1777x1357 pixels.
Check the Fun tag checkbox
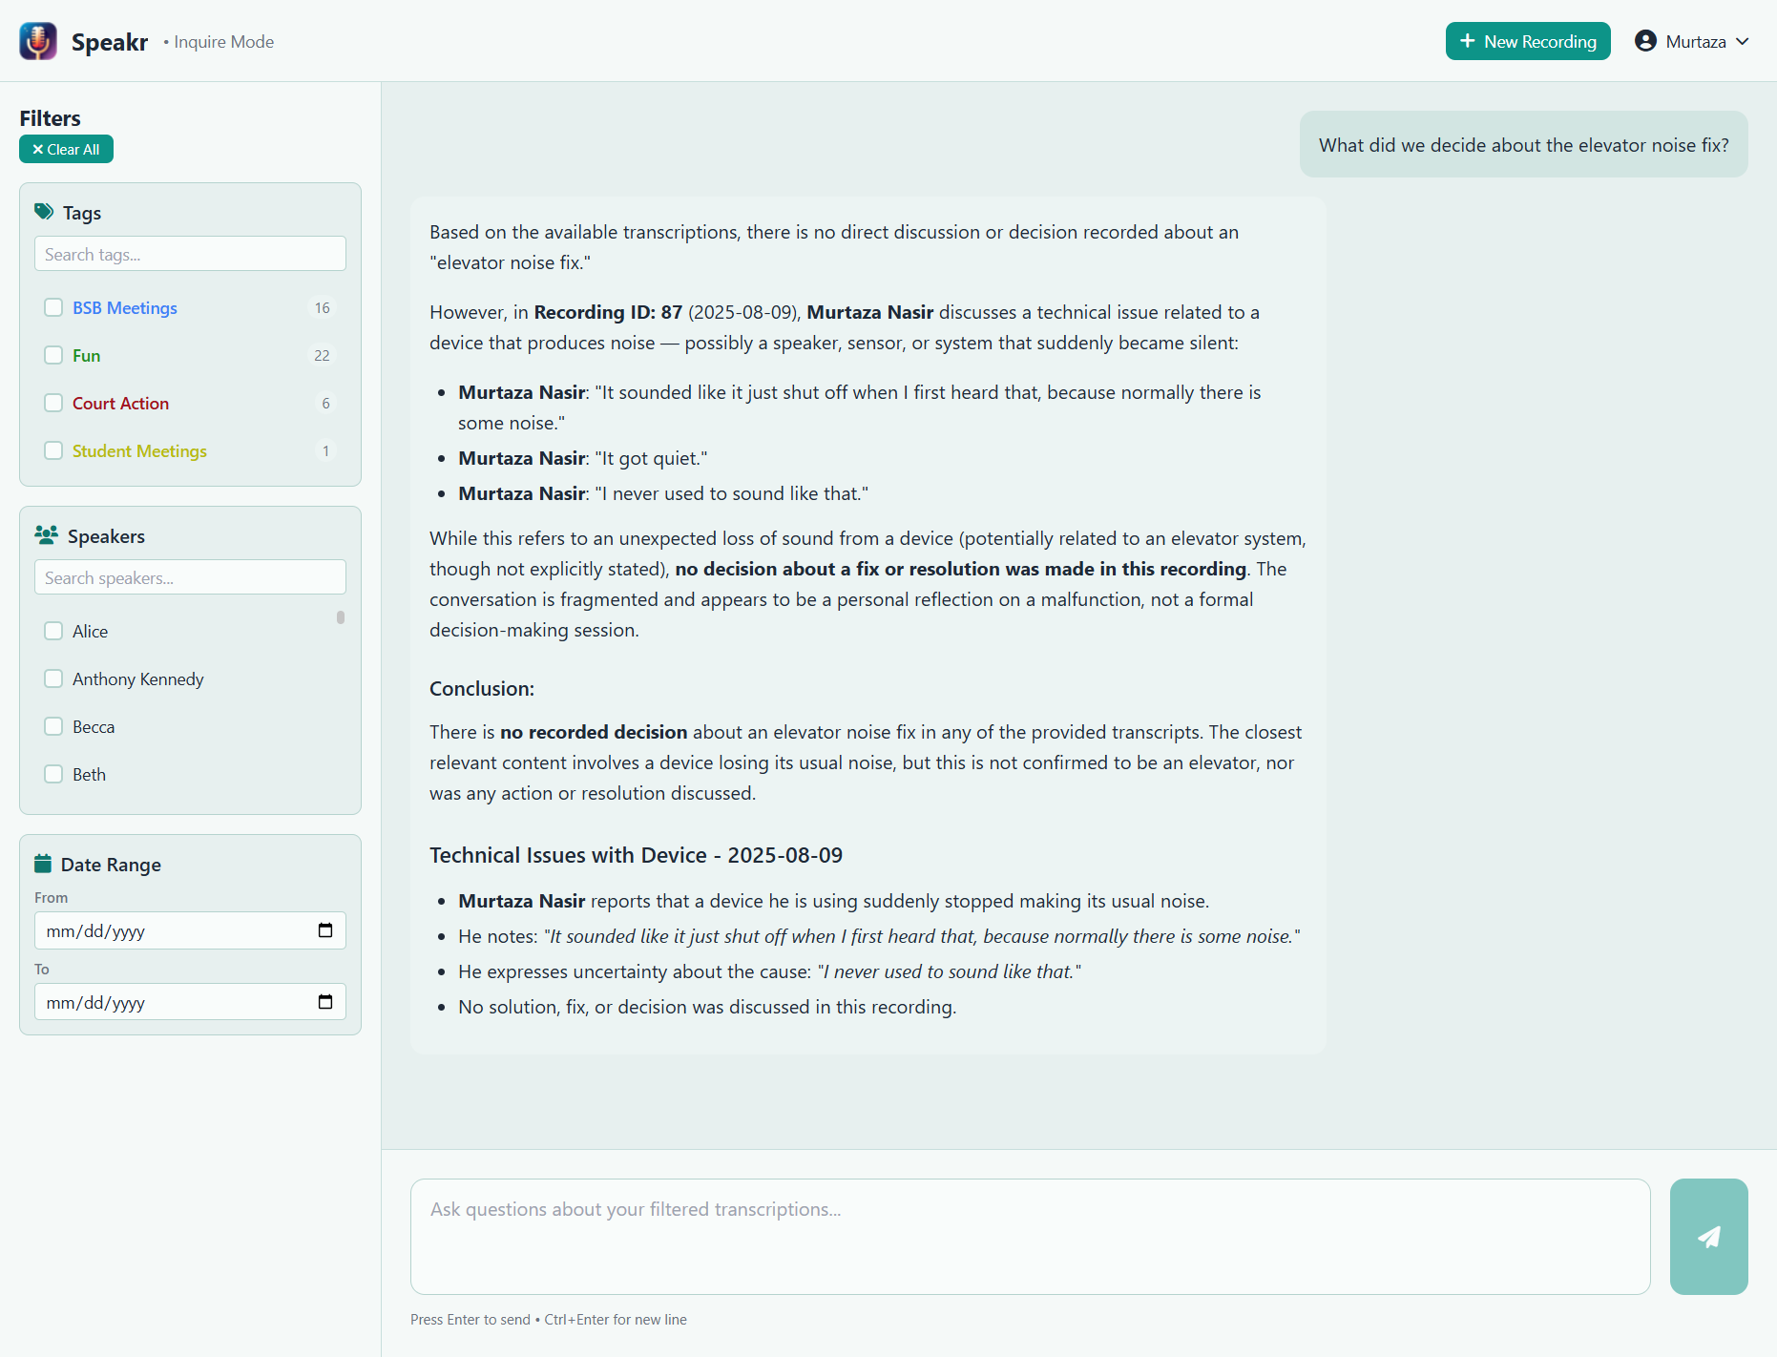point(53,355)
